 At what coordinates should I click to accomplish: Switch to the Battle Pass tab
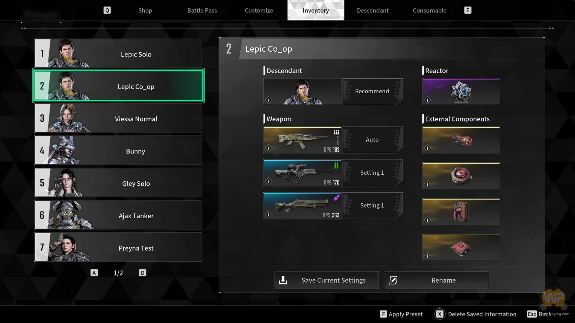[202, 10]
